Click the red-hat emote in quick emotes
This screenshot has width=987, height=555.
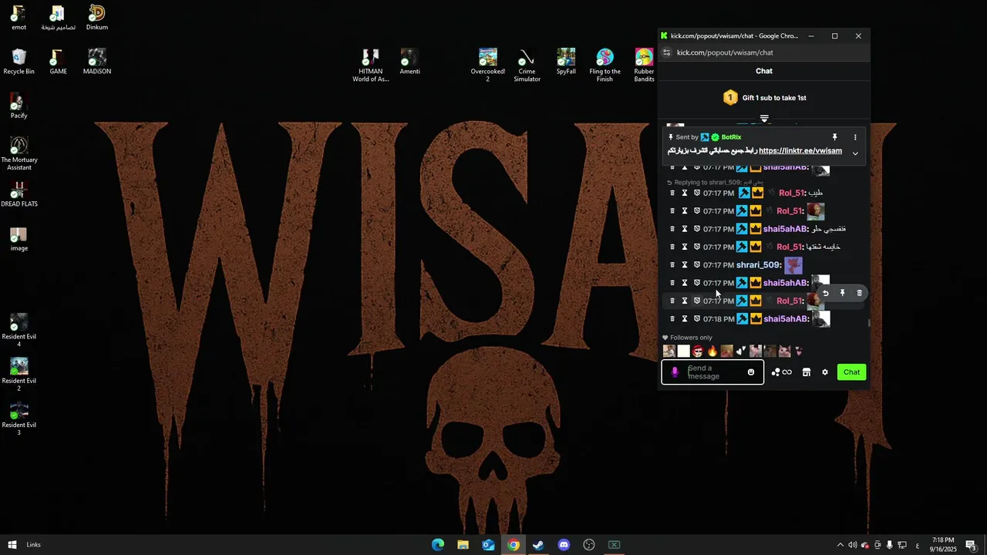pyautogui.click(x=698, y=351)
